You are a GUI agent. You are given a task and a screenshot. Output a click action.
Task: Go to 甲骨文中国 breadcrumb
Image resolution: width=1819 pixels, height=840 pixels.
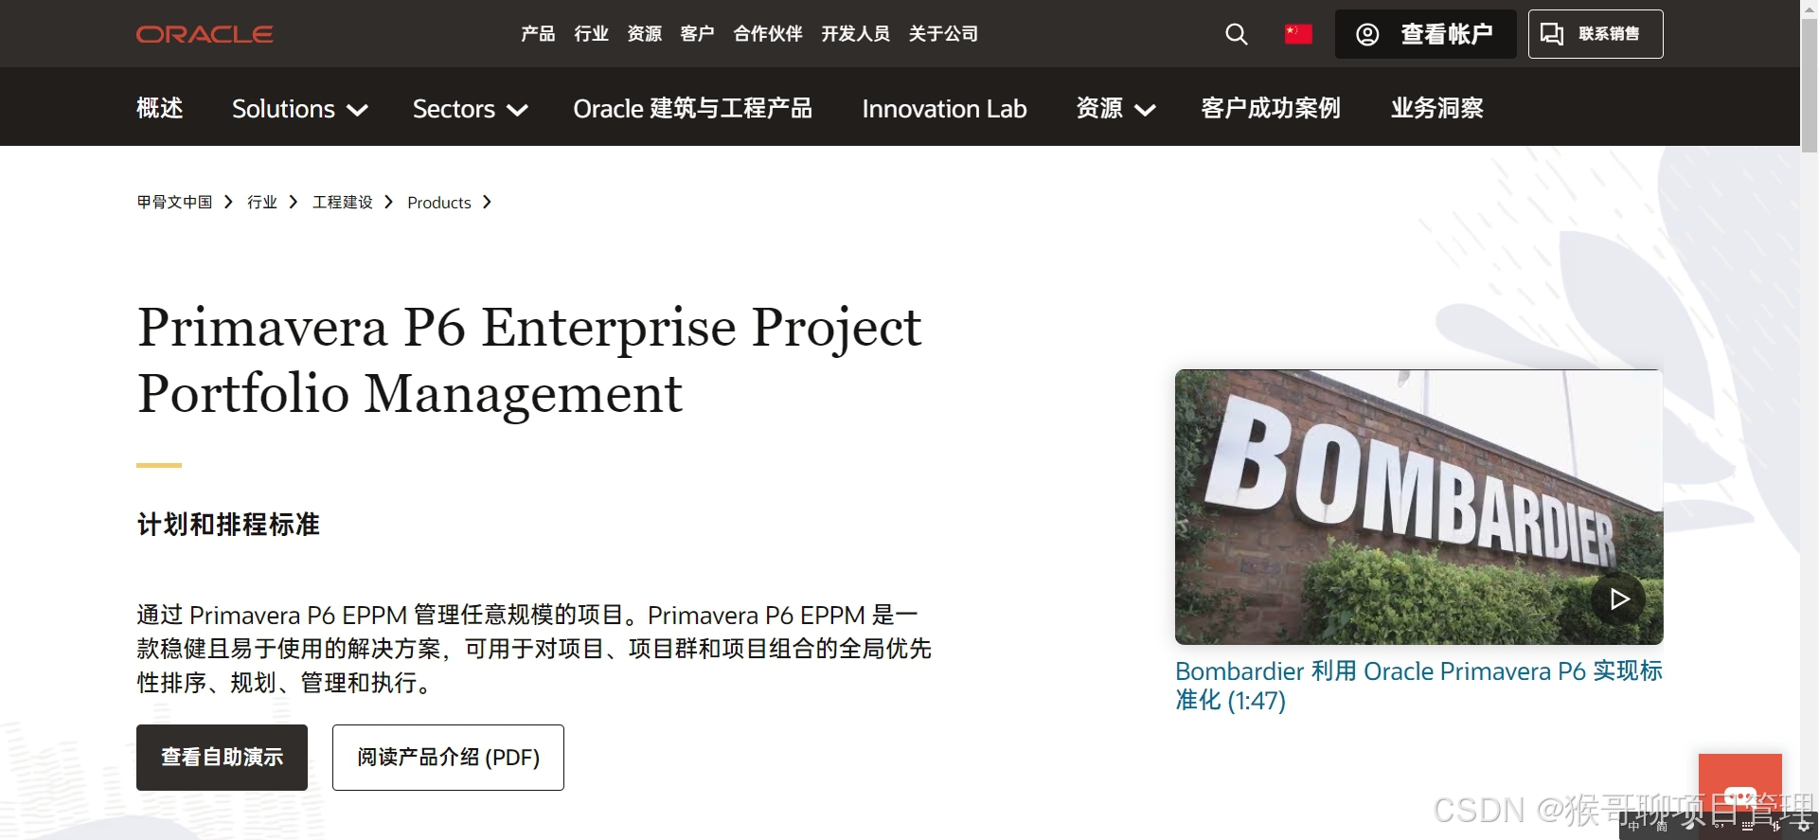tap(174, 202)
